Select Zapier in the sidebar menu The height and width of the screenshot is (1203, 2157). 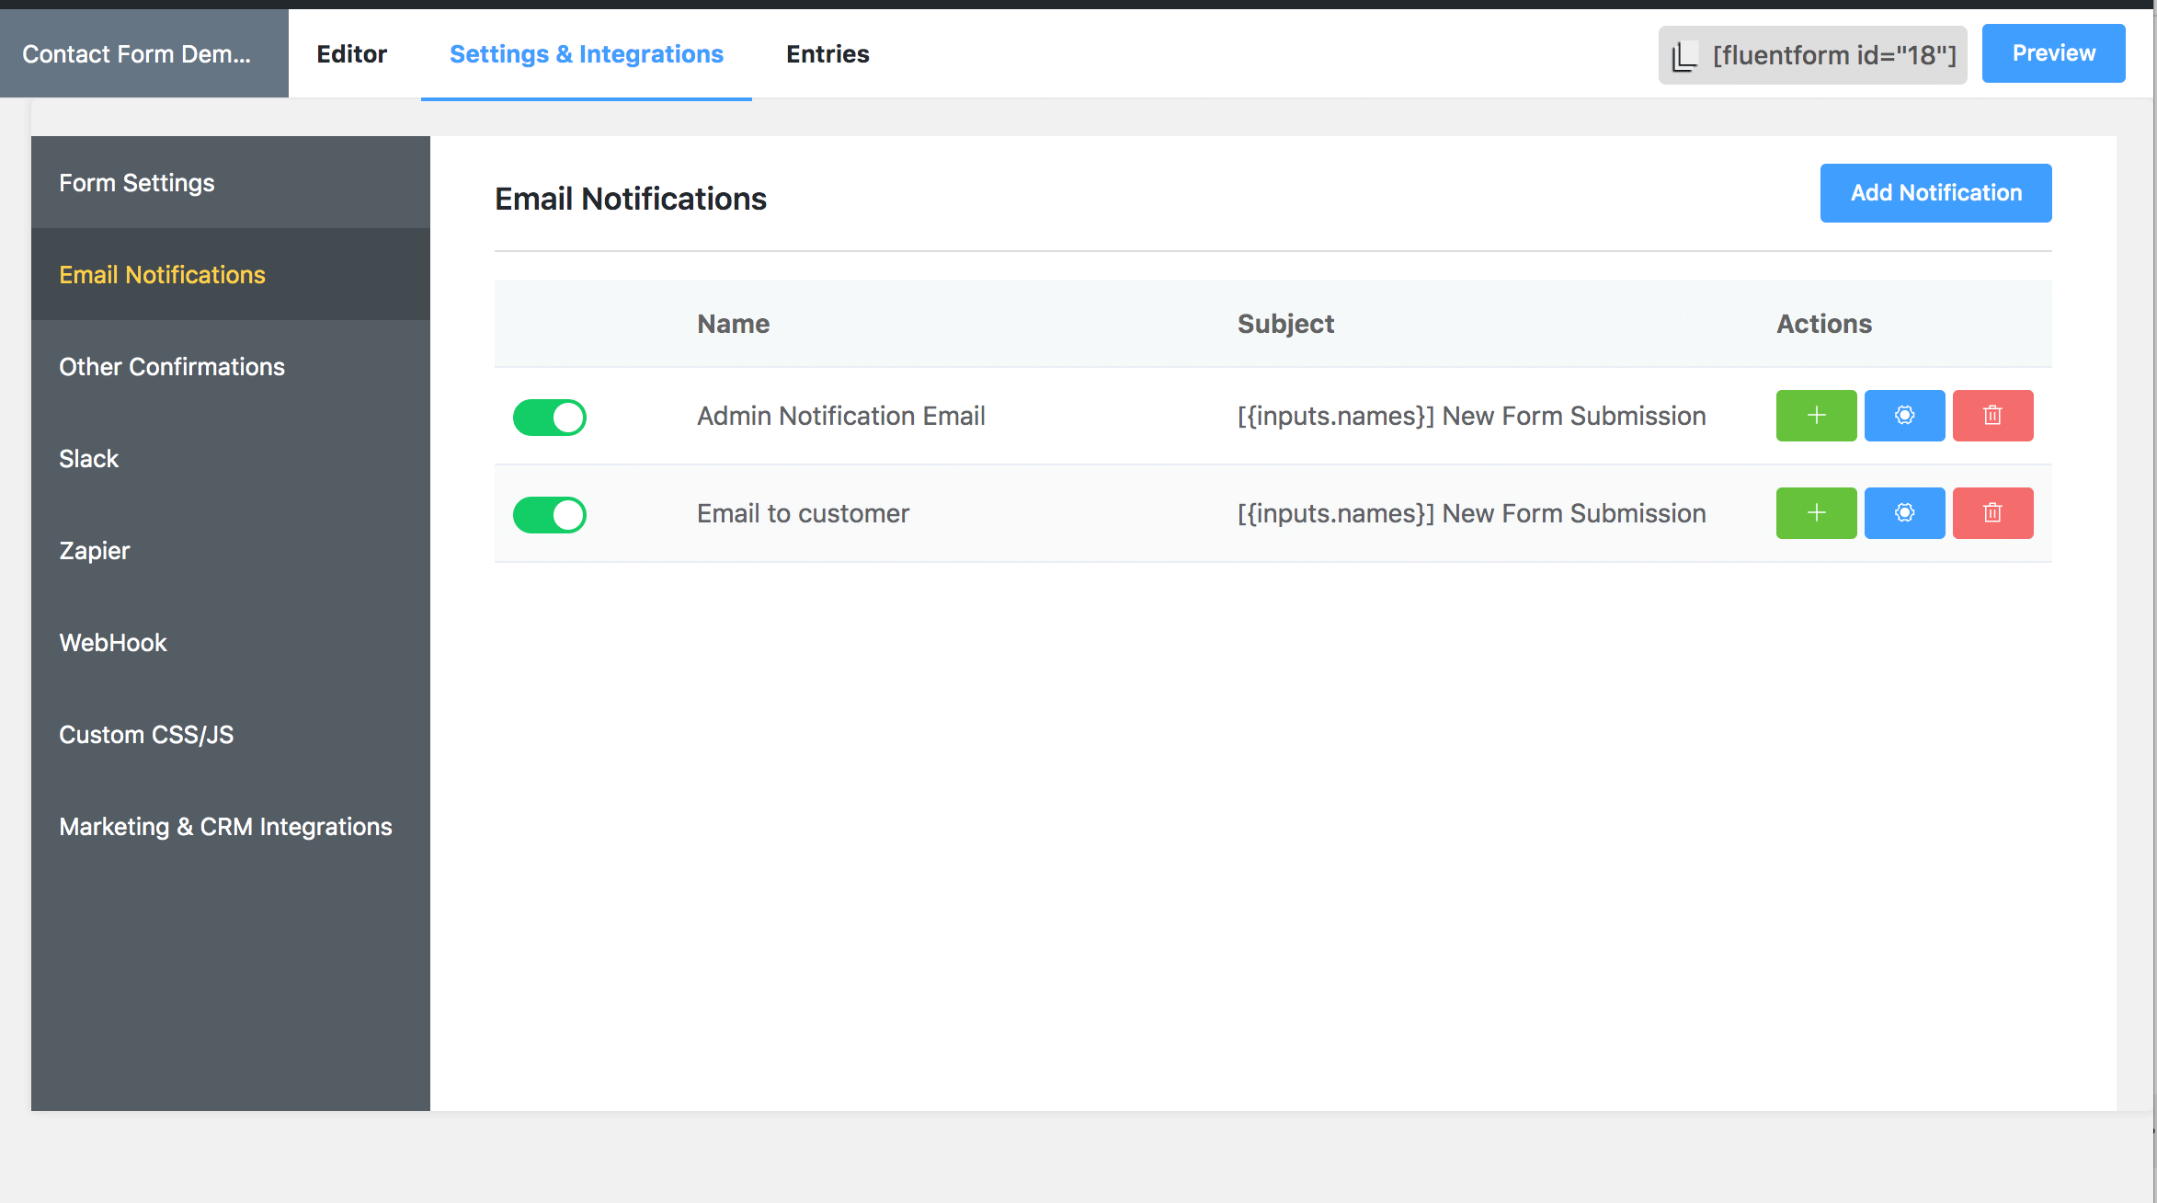(x=95, y=551)
